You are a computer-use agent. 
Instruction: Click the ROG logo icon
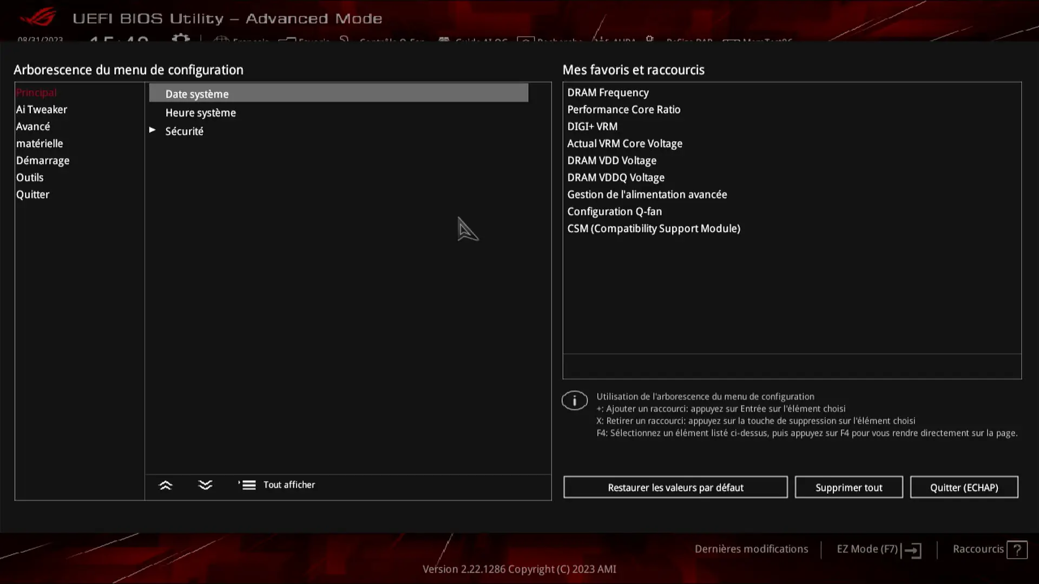click(x=38, y=17)
